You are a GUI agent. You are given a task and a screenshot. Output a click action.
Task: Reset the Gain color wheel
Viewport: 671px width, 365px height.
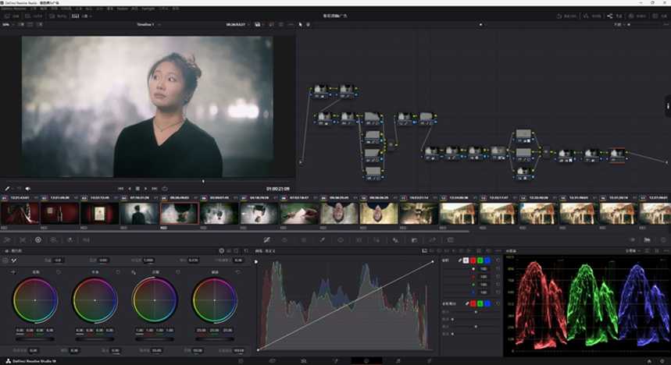[x=178, y=272]
